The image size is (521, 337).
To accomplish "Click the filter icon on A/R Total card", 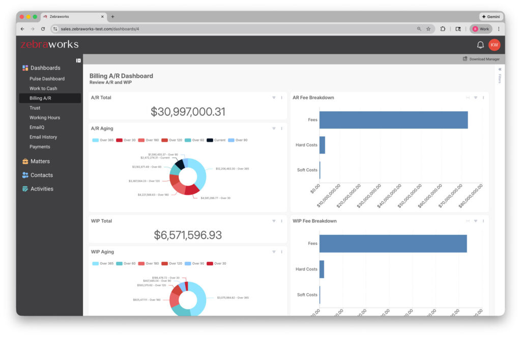I will (x=274, y=98).
